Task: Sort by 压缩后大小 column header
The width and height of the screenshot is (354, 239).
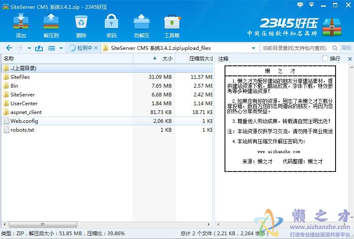Action: tap(194, 59)
